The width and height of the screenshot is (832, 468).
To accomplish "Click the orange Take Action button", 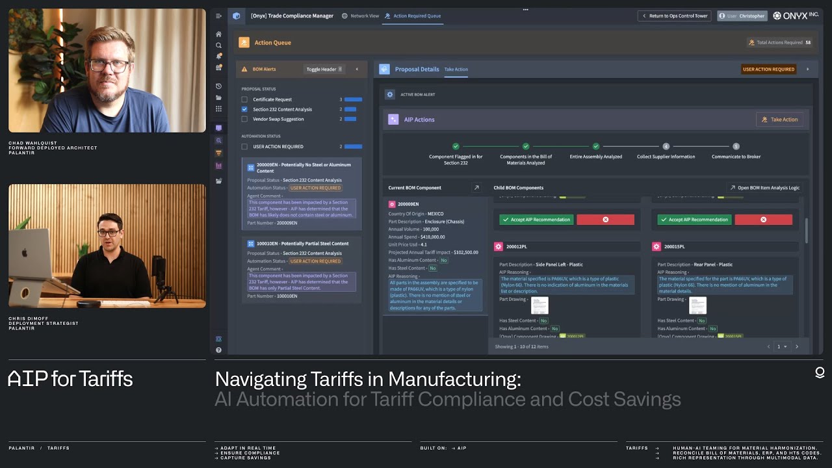I will (779, 120).
